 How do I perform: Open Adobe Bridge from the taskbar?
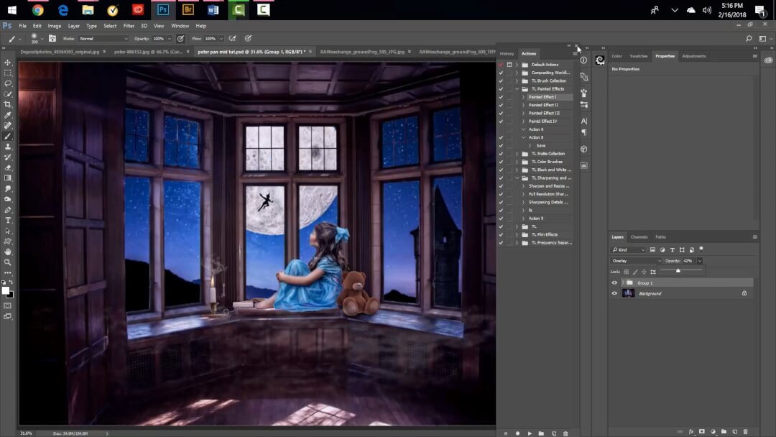(188, 9)
